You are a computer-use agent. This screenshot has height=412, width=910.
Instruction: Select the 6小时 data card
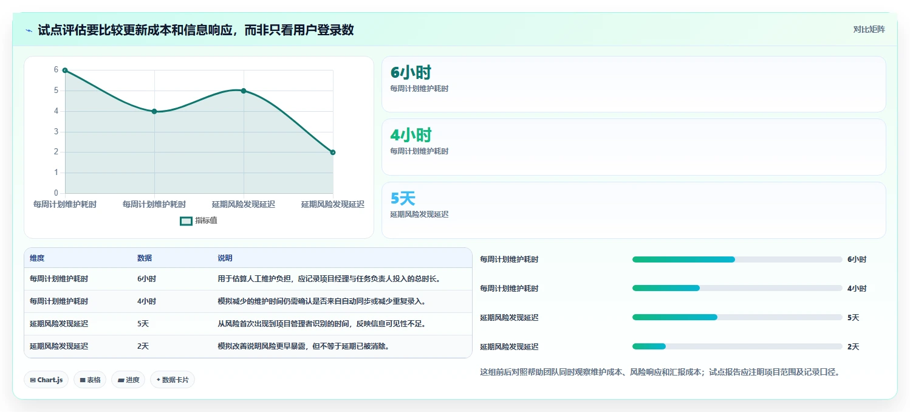click(x=634, y=84)
